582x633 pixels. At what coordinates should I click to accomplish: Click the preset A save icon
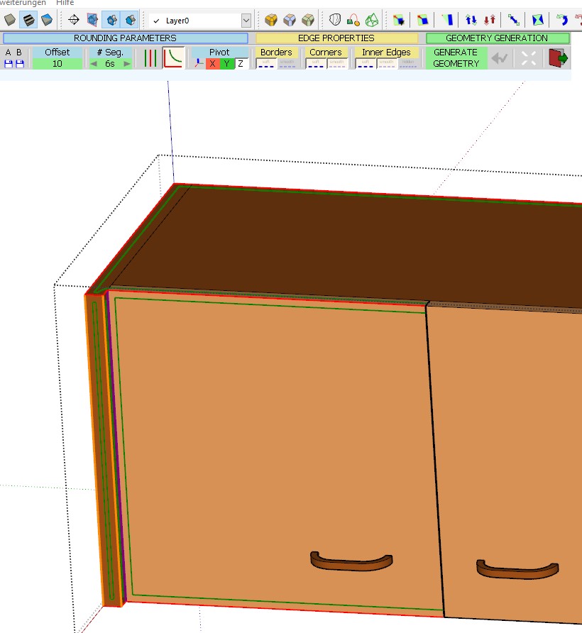[x=8, y=64]
